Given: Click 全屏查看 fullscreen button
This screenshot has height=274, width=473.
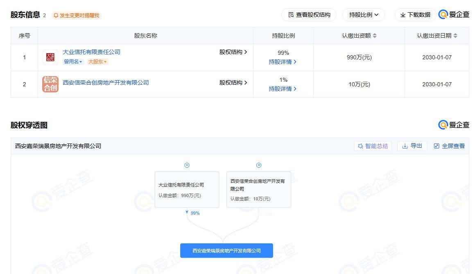Looking at the screenshot, I should click(x=449, y=146).
